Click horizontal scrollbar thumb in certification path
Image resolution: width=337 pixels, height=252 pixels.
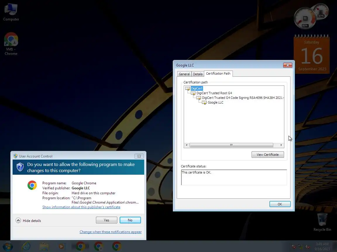pyautogui.click(x=231, y=145)
